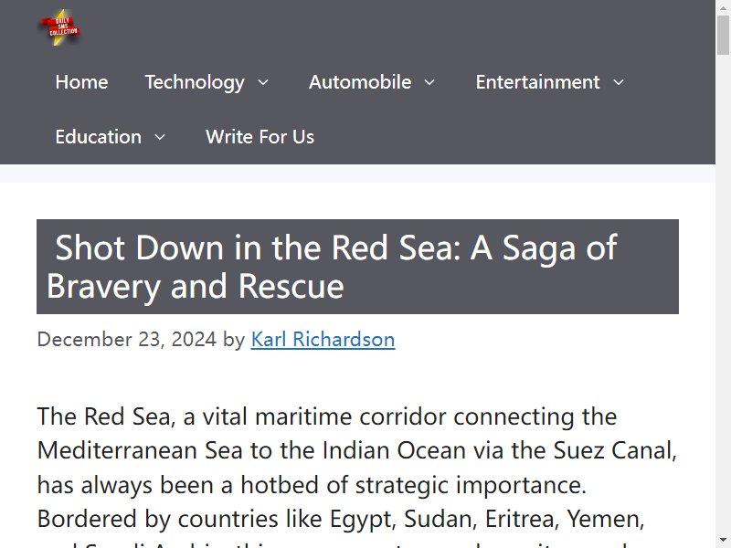
Task: Click the scrollbar up arrow
Action: 723,6
